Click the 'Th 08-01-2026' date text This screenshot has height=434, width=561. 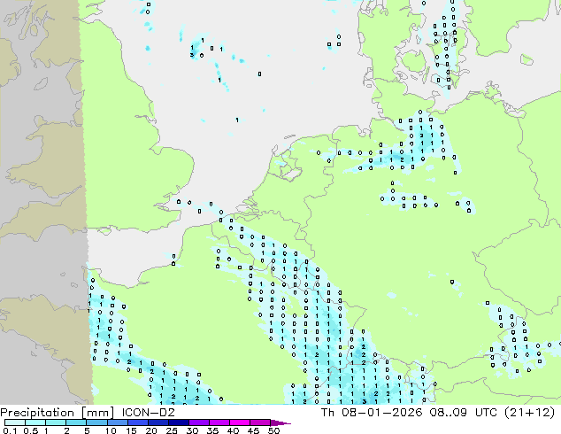click(x=372, y=413)
